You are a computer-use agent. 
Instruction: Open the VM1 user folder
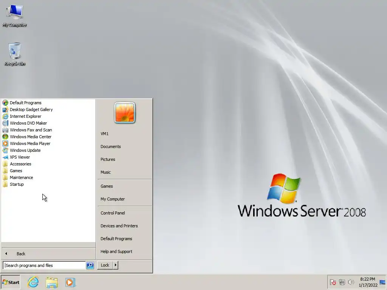click(105, 134)
